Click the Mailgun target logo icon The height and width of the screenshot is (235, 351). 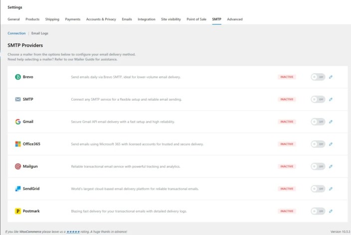(x=18, y=166)
